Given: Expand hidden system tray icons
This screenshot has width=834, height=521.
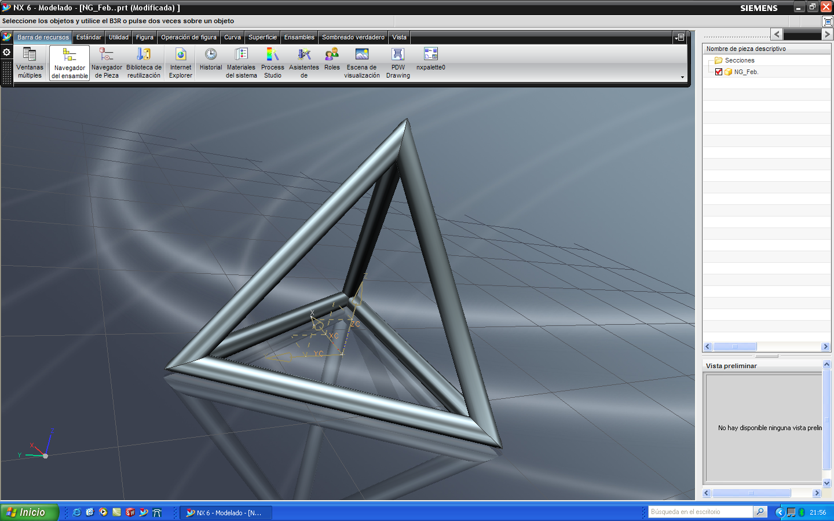Looking at the screenshot, I should tap(780, 512).
